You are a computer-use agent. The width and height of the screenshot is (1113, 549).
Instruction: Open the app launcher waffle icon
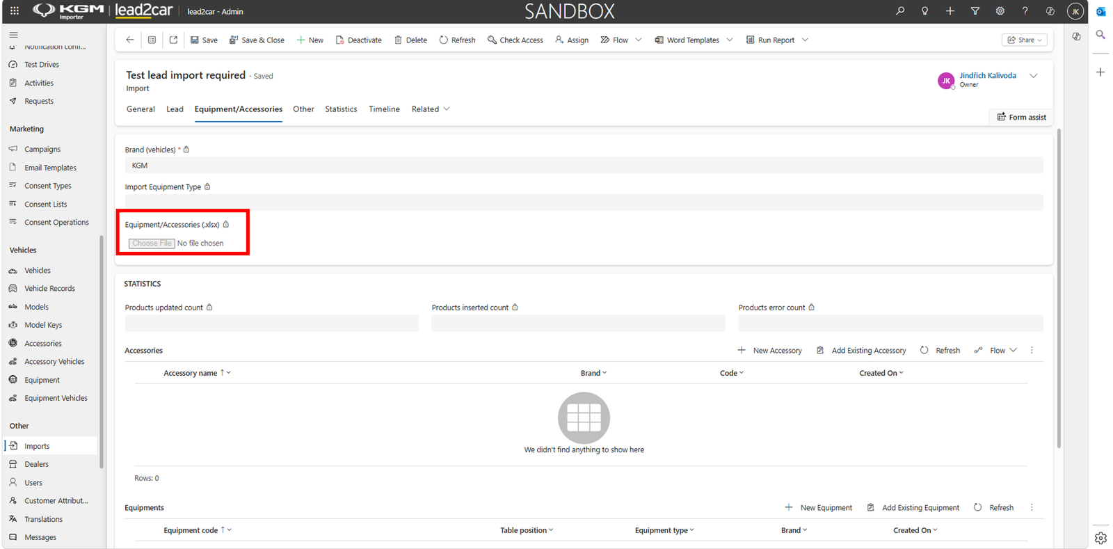point(14,11)
